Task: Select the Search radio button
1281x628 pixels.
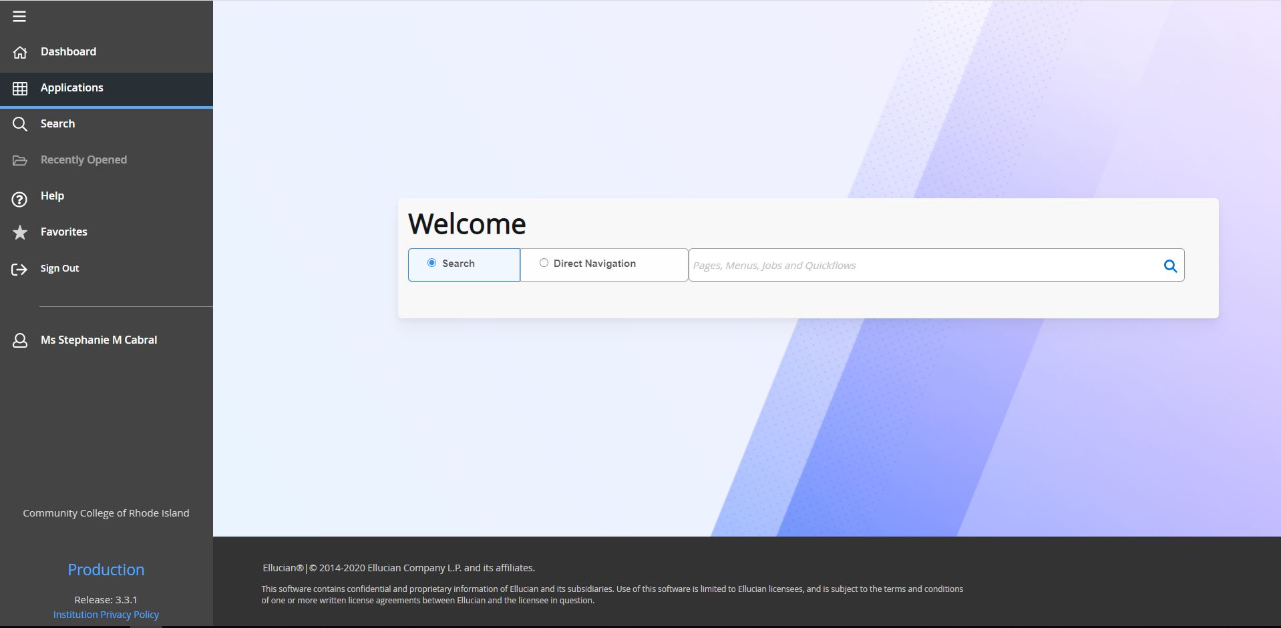Action: click(x=431, y=263)
